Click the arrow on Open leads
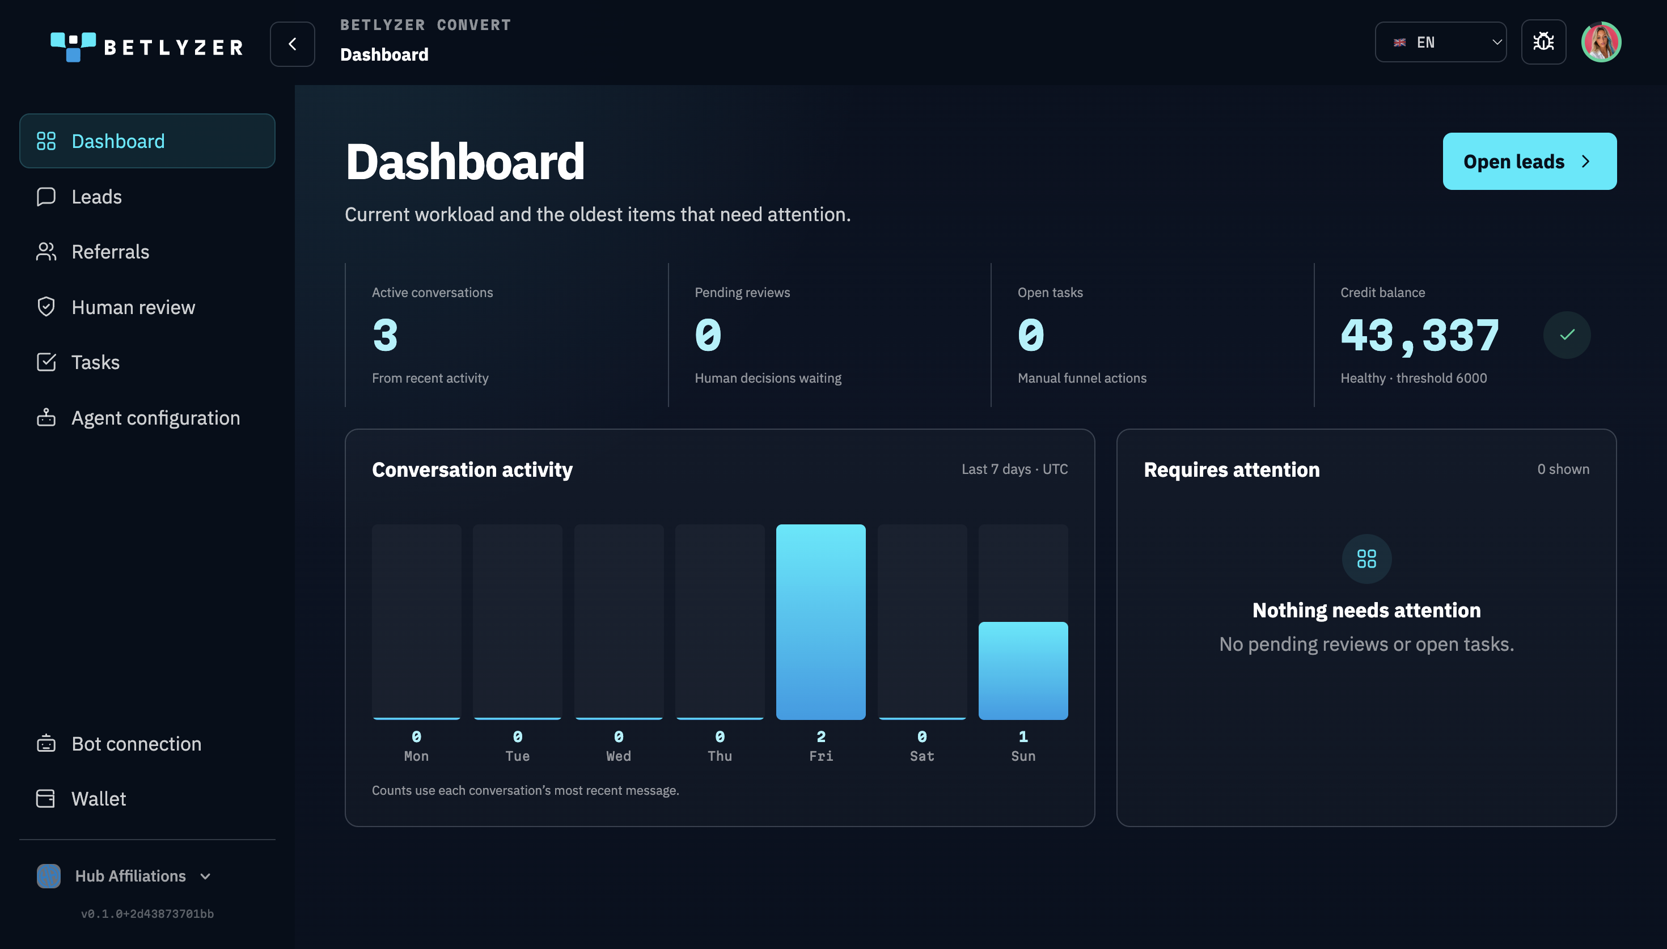The width and height of the screenshot is (1667, 949). point(1585,162)
